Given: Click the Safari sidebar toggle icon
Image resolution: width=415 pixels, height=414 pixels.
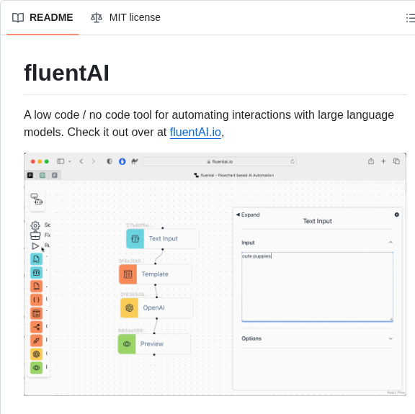Looking at the screenshot, I should [61, 161].
